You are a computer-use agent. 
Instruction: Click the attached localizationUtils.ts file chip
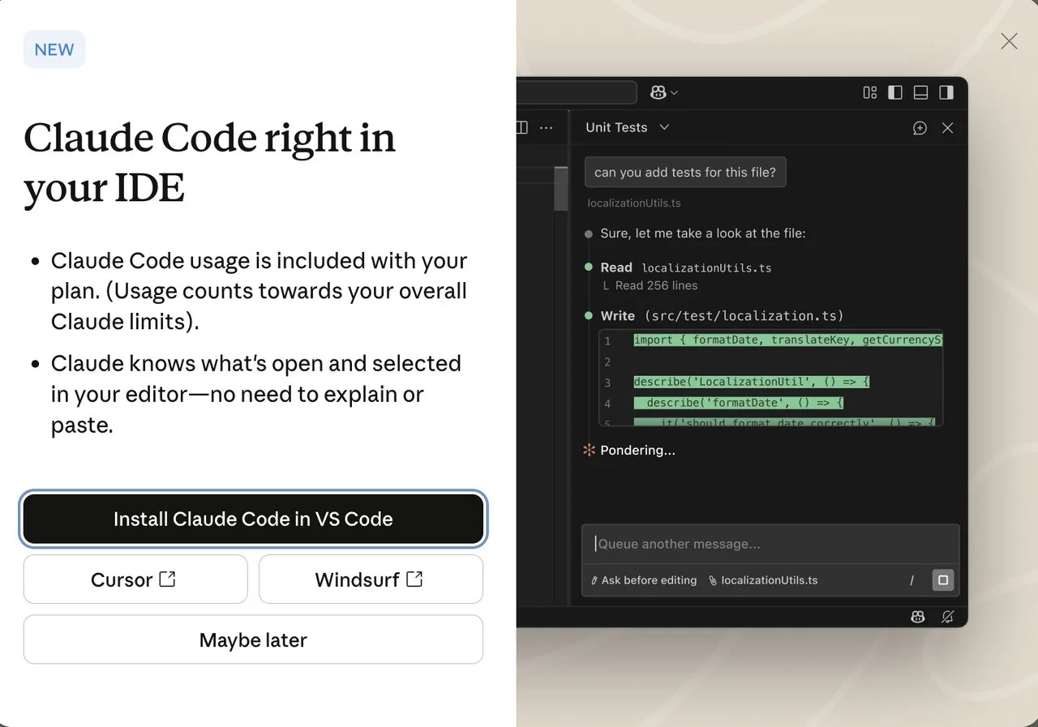click(763, 580)
